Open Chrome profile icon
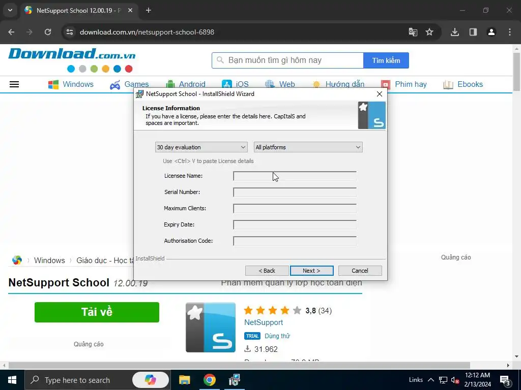Image resolution: width=521 pixels, height=390 pixels. tap(491, 32)
